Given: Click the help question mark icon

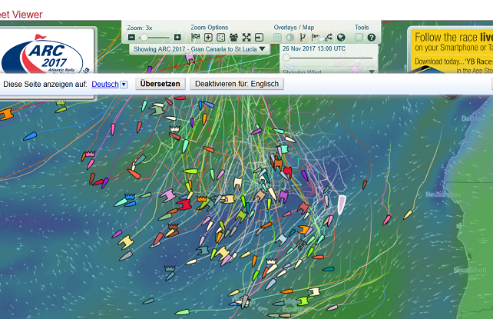Looking at the screenshot, I should [x=371, y=37].
